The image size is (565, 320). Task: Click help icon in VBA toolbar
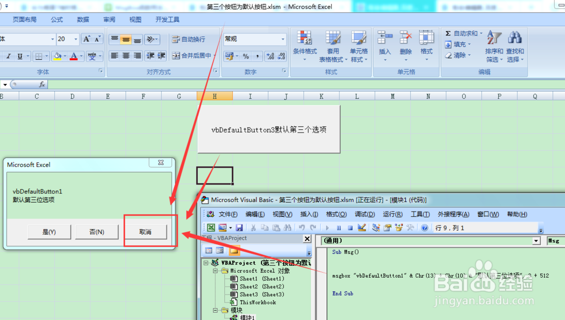424,227
